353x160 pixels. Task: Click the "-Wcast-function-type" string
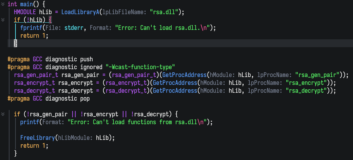pyautogui.click(x=140, y=67)
